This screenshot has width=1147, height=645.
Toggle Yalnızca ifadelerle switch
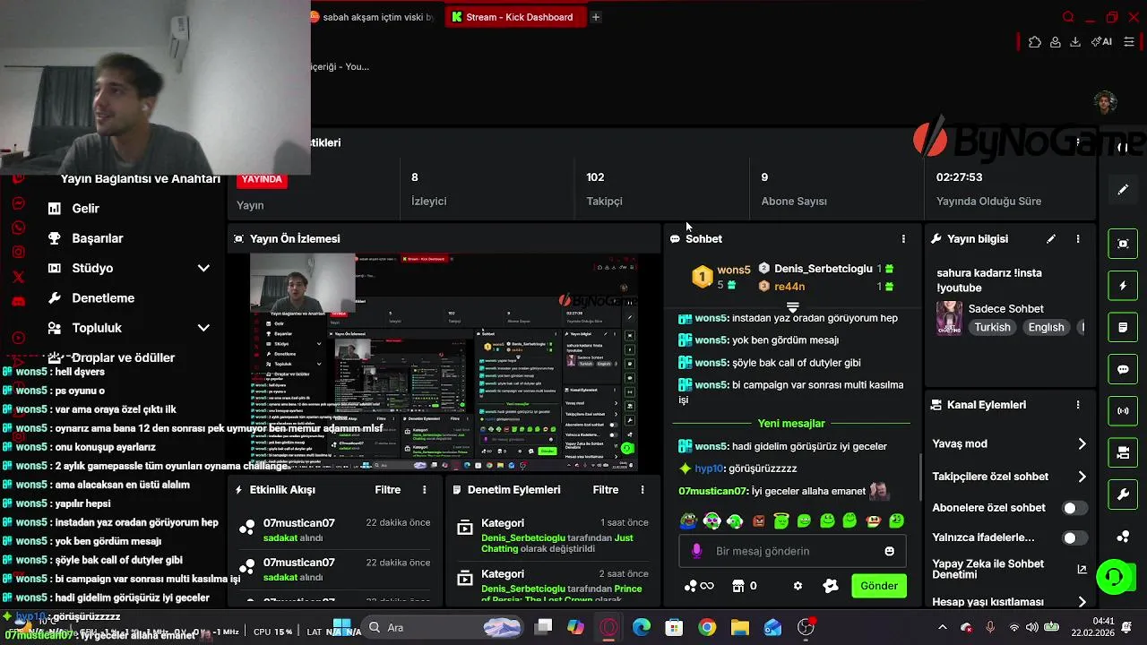tap(1074, 537)
